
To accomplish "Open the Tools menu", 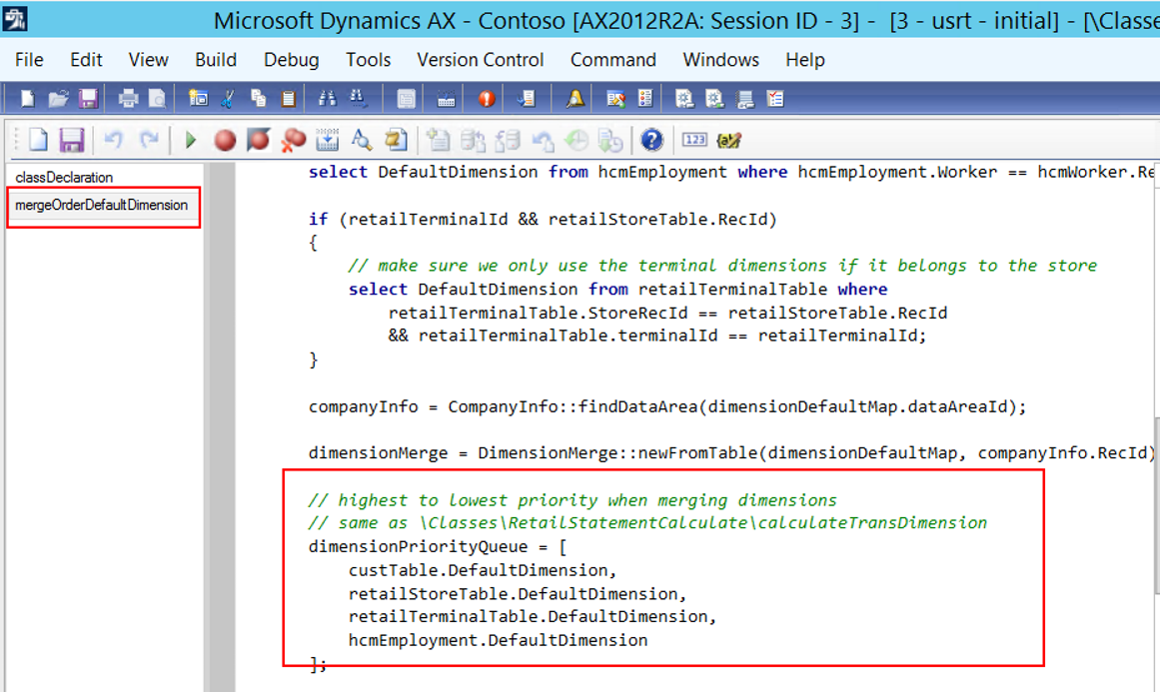I will (368, 60).
